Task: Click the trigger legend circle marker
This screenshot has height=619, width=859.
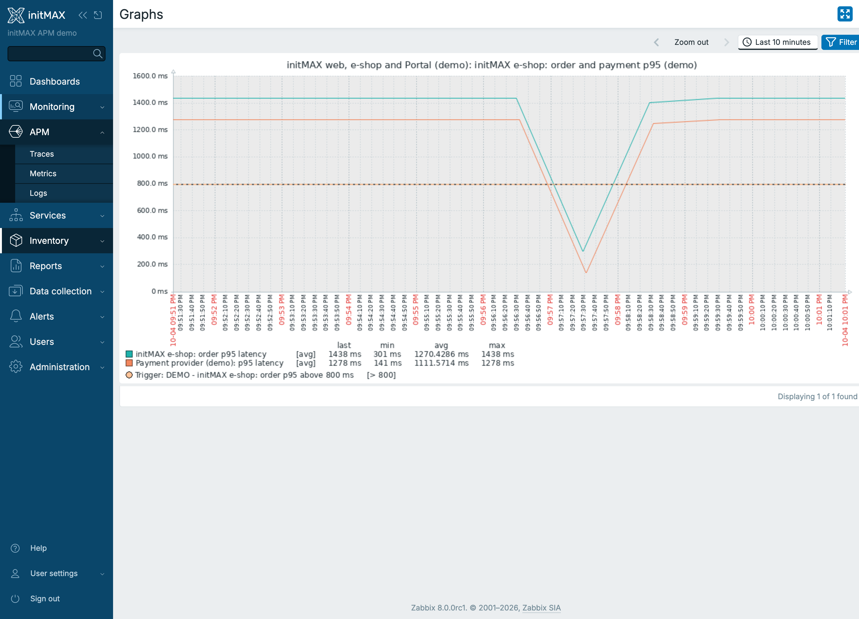Action: pyautogui.click(x=129, y=375)
